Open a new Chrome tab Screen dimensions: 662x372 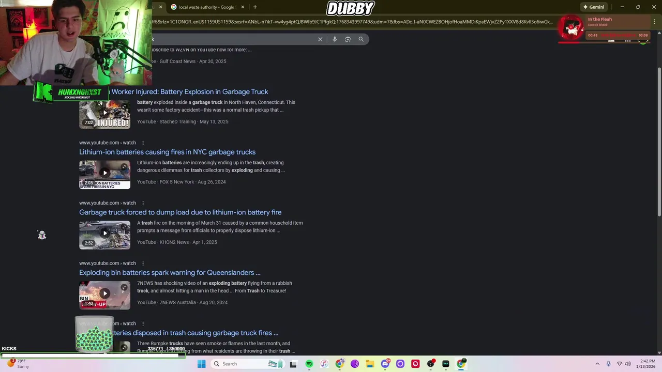tap(255, 7)
